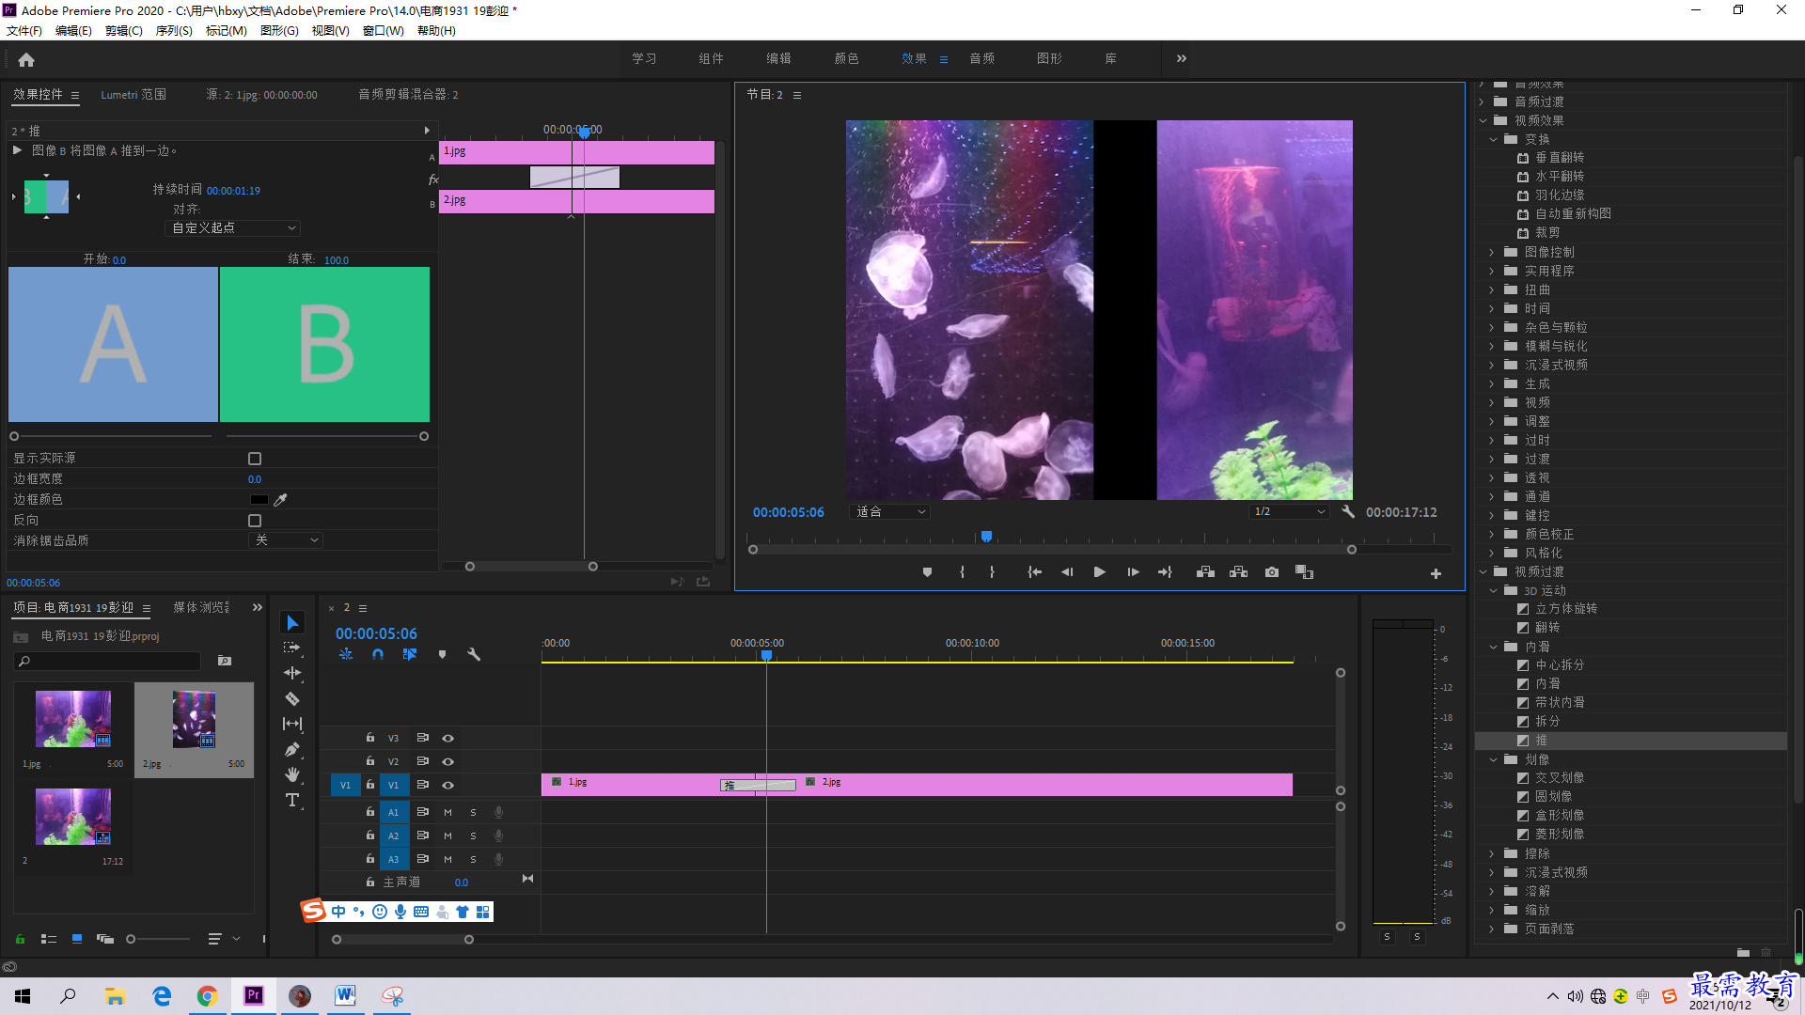Select the Ripple Edit tool
The width and height of the screenshot is (1805, 1015).
coord(292,673)
